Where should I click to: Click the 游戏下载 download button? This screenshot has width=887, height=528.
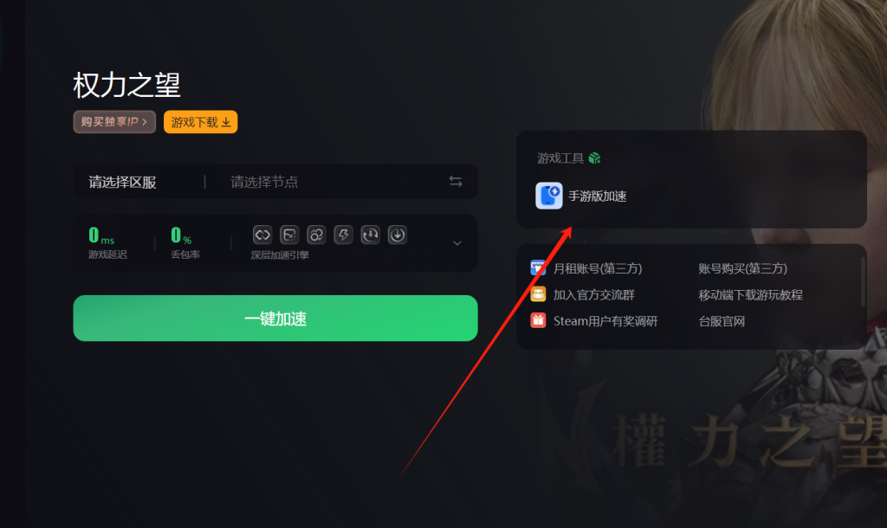pyautogui.click(x=201, y=122)
